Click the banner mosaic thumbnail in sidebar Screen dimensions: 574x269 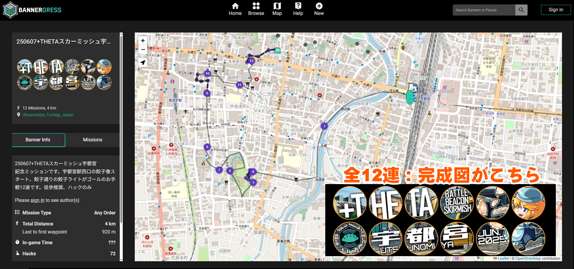65,74
